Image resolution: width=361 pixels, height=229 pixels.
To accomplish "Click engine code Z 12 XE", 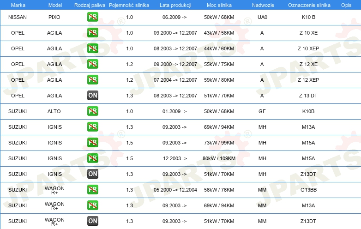I will (x=308, y=64).
